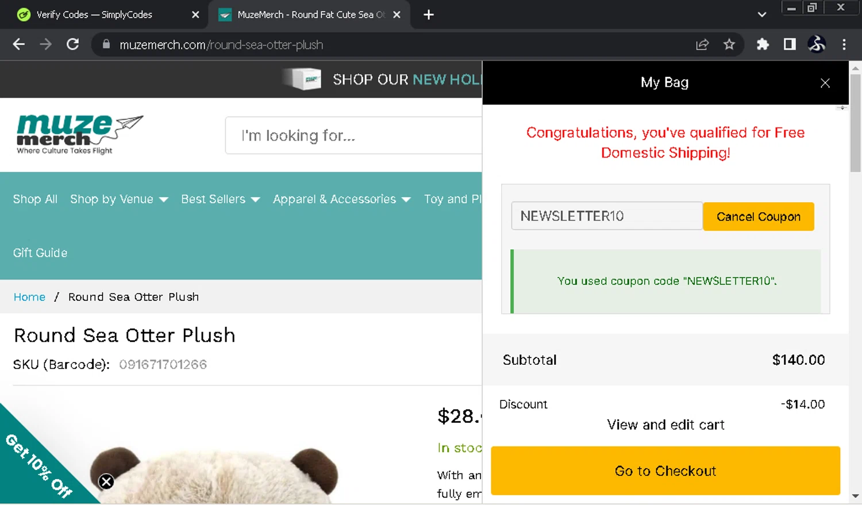Click the My Bag header title
The width and height of the screenshot is (862, 505).
(x=665, y=82)
